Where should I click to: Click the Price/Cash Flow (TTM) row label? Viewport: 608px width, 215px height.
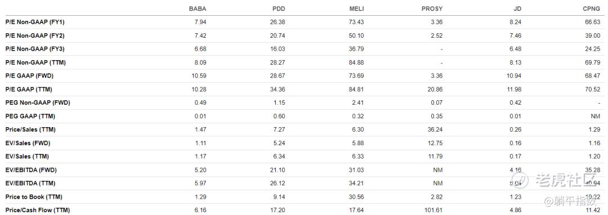click(x=37, y=210)
